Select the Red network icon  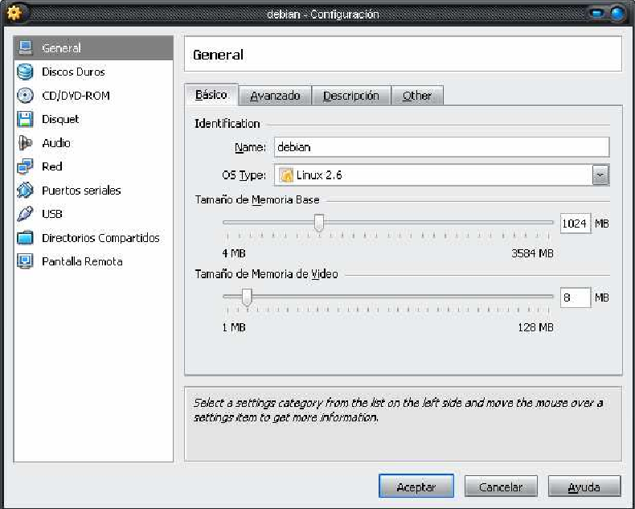coord(26,167)
